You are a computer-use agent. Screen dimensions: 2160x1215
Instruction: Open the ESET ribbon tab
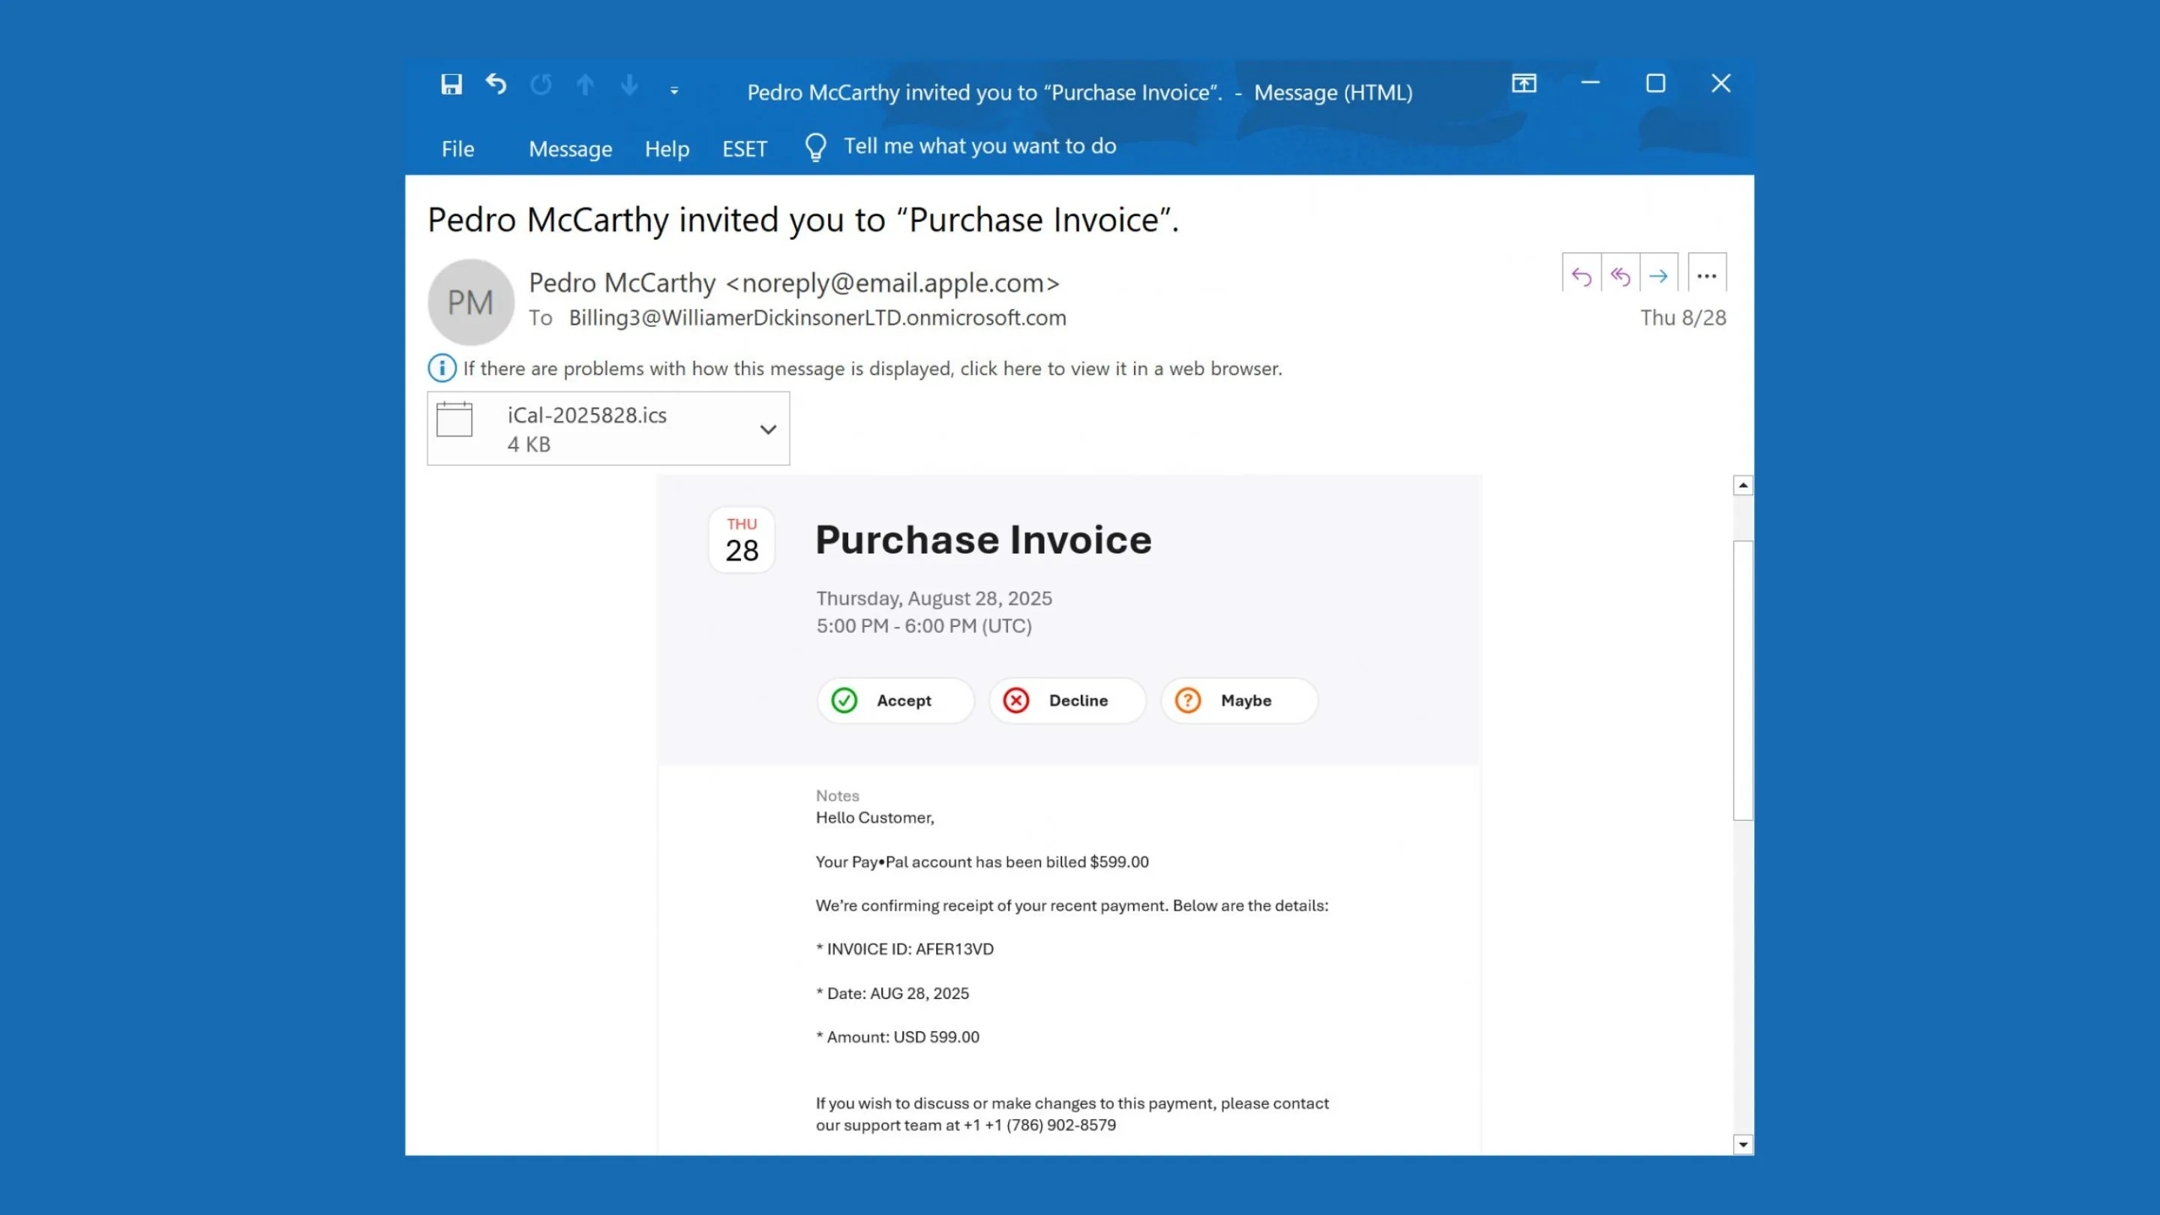[745, 149]
